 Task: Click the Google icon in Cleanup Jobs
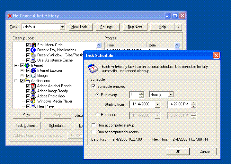tap(33, 76)
